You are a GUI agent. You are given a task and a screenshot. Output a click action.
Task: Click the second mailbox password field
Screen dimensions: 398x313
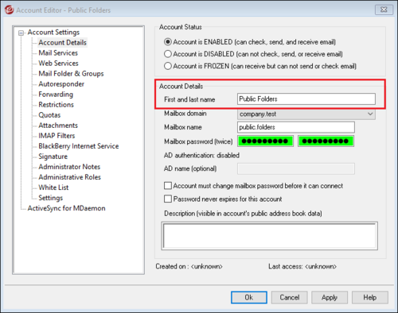click(x=326, y=141)
